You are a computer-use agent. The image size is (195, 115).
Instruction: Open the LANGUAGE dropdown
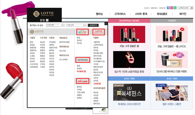[x=185, y=8]
